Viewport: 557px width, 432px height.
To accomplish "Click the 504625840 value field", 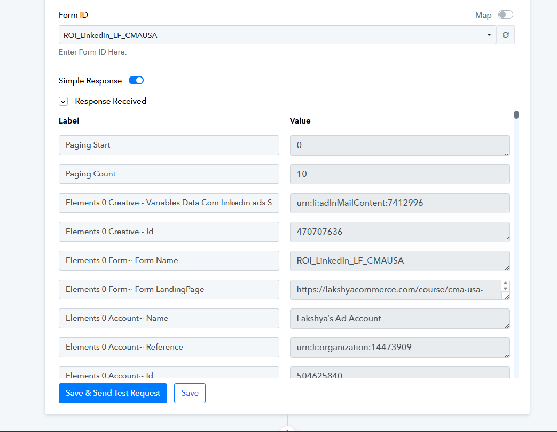I will 399,372.
